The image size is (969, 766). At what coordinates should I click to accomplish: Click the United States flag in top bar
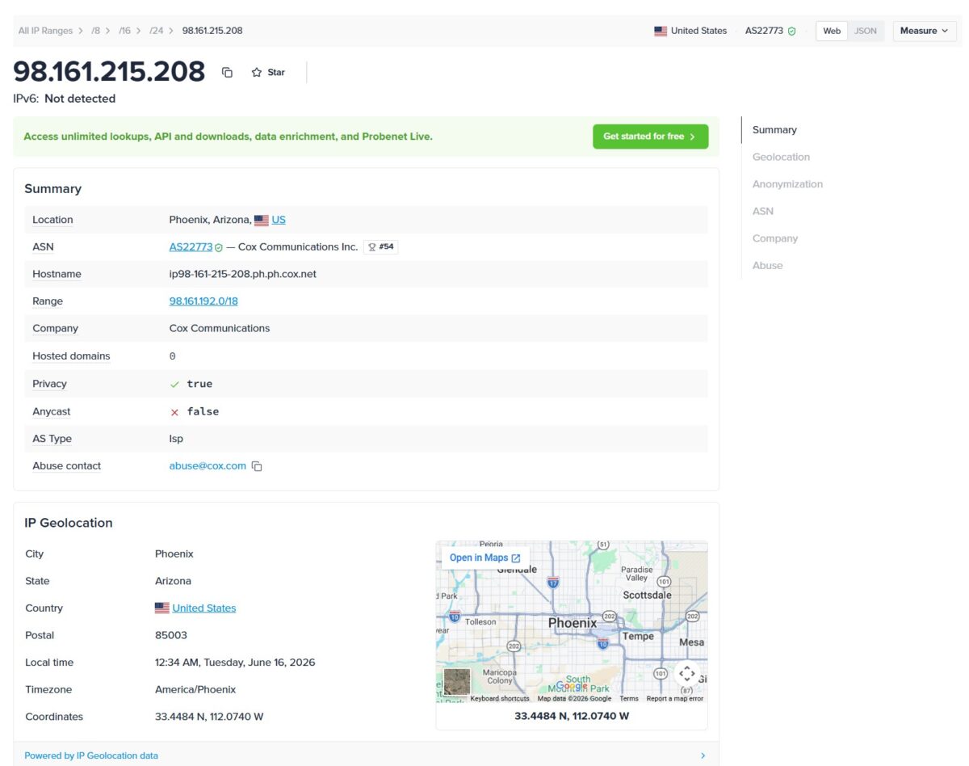[x=661, y=31]
